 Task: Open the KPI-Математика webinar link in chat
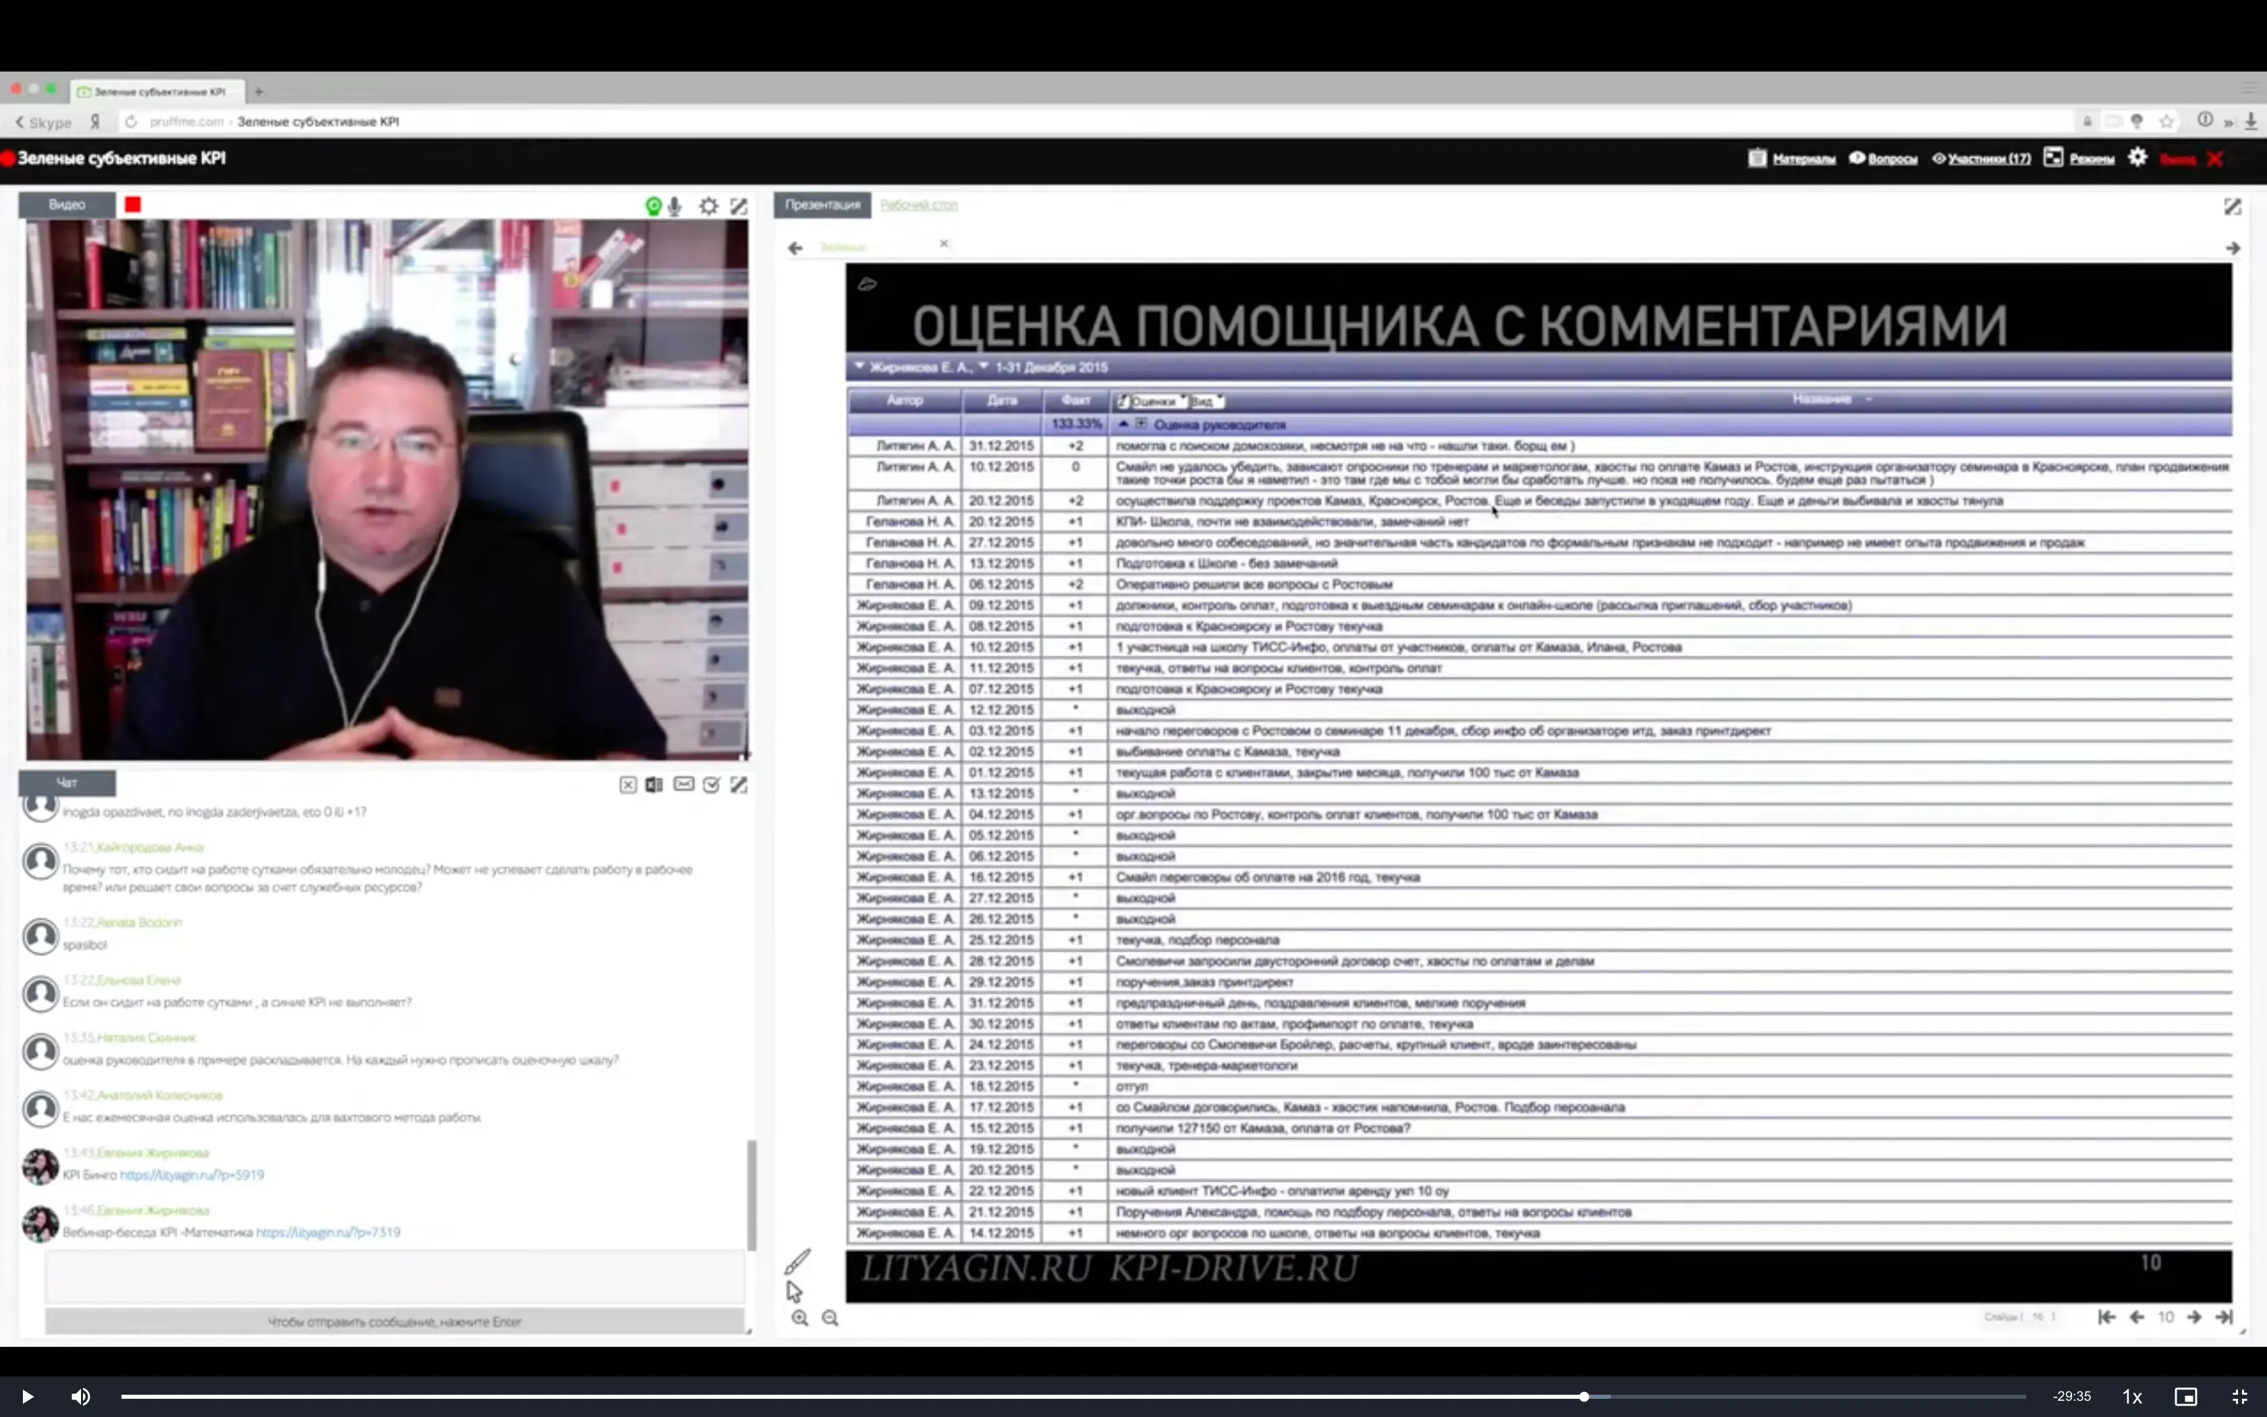(x=328, y=1232)
